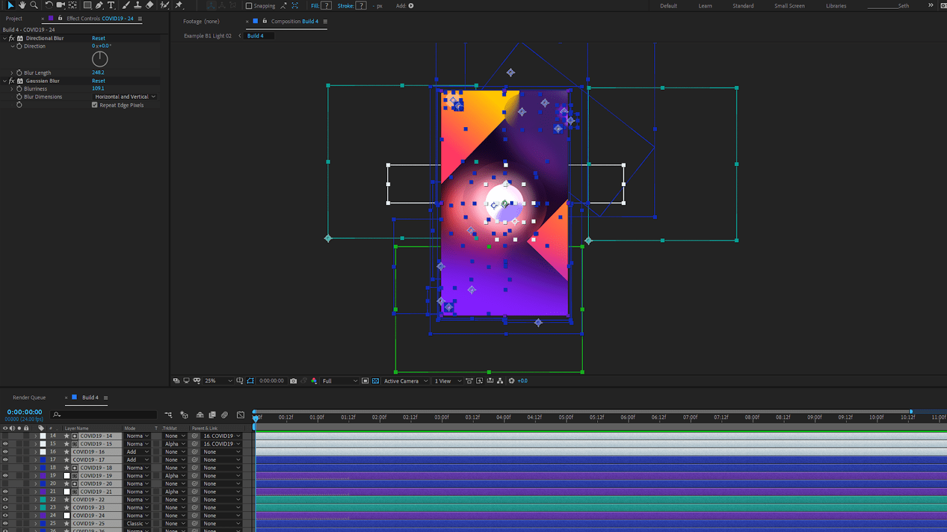The width and height of the screenshot is (947, 532).
Task: Click the Direction angle dial
Action: tap(100, 59)
